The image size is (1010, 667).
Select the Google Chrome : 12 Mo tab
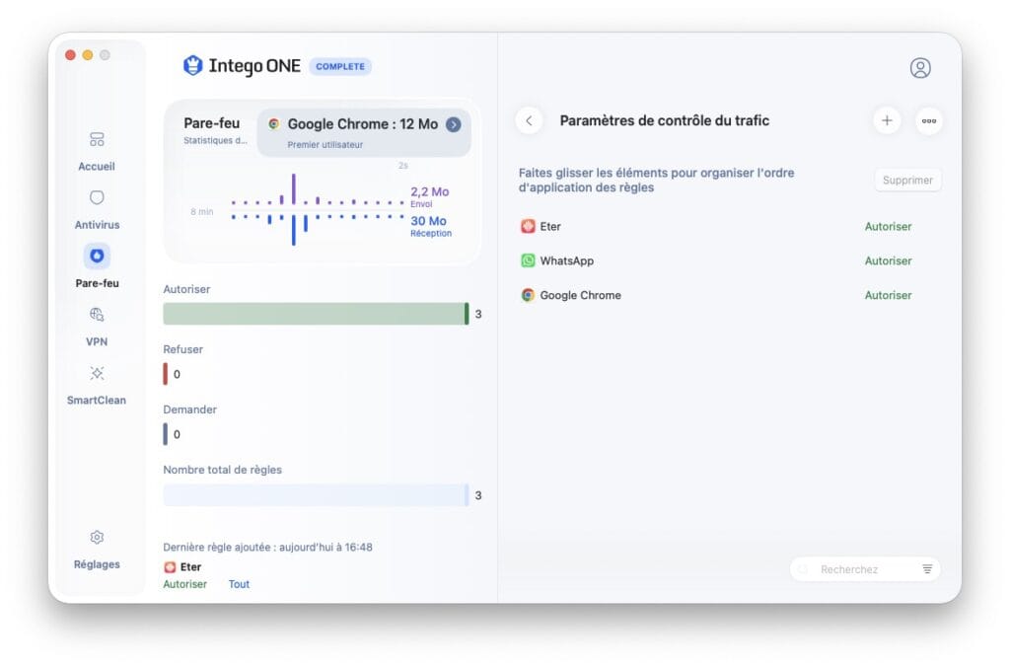[x=364, y=133]
